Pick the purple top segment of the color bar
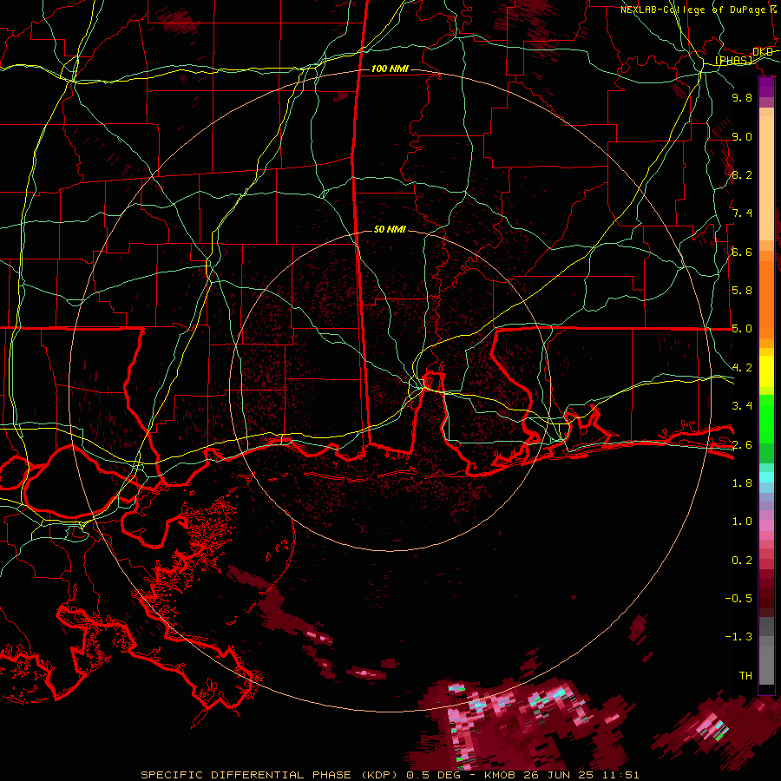The width and height of the screenshot is (781, 781). (766, 88)
